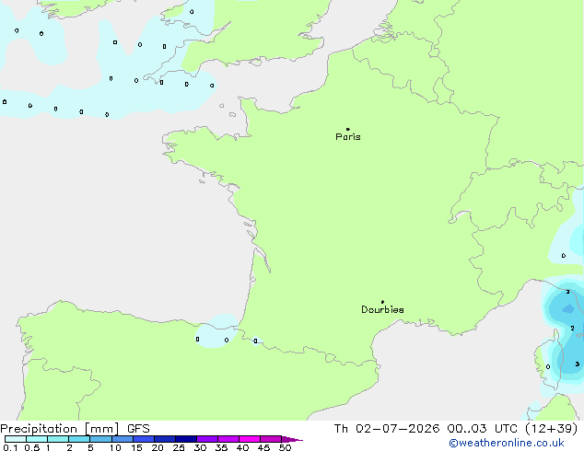Select the 25–30 mm legend swatch
584x451 pixels.
[186, 439]
